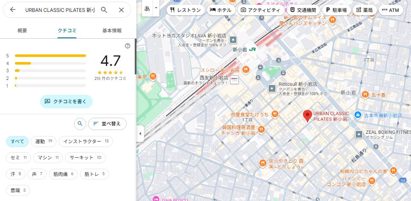Screen dimensions: 411x201
Task: Open the review rating help question icon
Action: (x=128, y=46)
